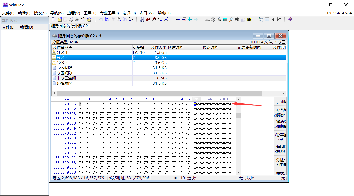Open the calculator toolbar icon
Viewport: 354px width, 196px height.
click(x=225, y=19)
